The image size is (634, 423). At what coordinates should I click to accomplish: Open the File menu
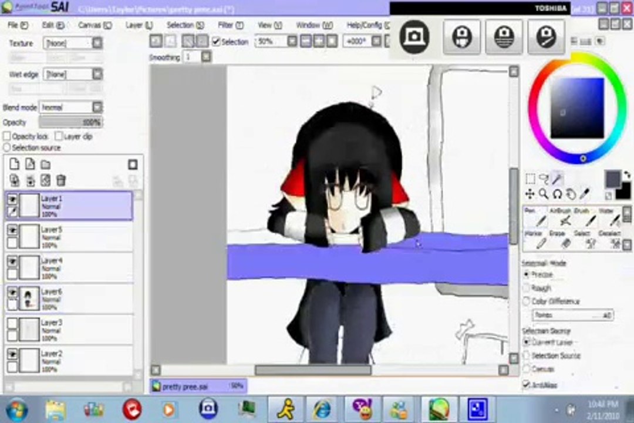(18, 25)
